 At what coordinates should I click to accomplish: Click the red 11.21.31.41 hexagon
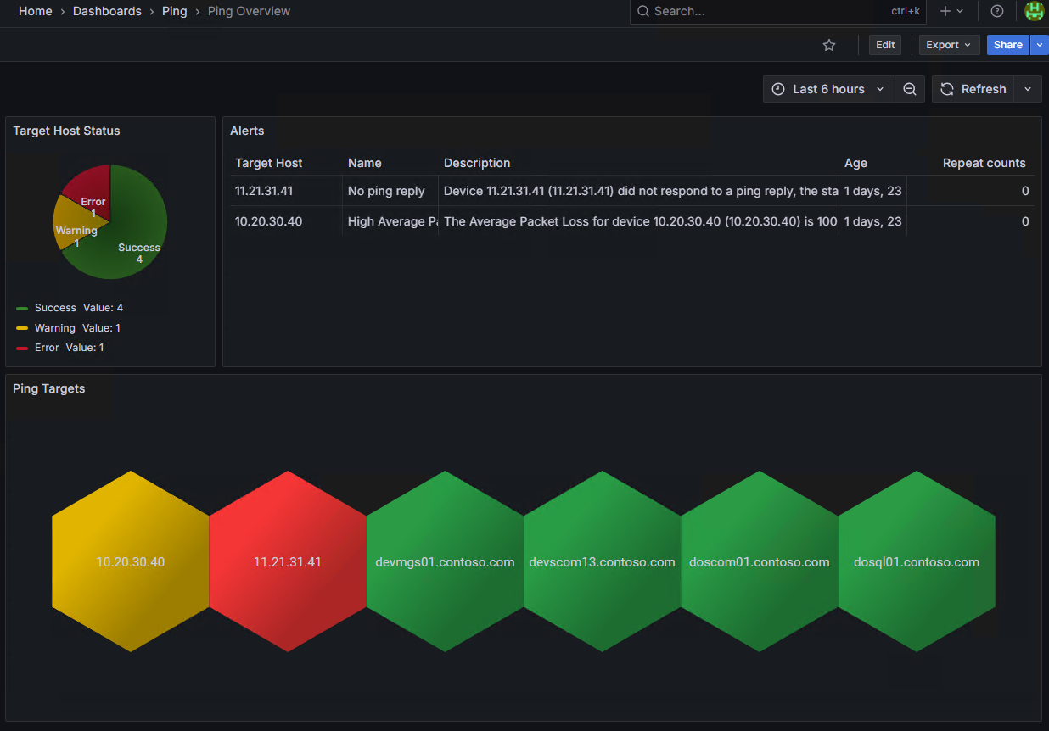click(x=288, y=561)
